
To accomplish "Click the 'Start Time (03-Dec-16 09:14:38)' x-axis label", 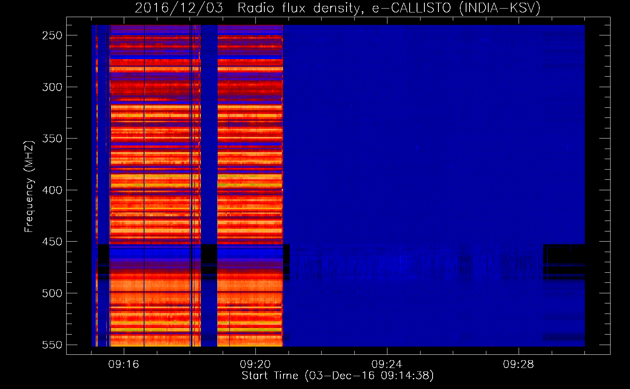I will (x=338, y=376).
